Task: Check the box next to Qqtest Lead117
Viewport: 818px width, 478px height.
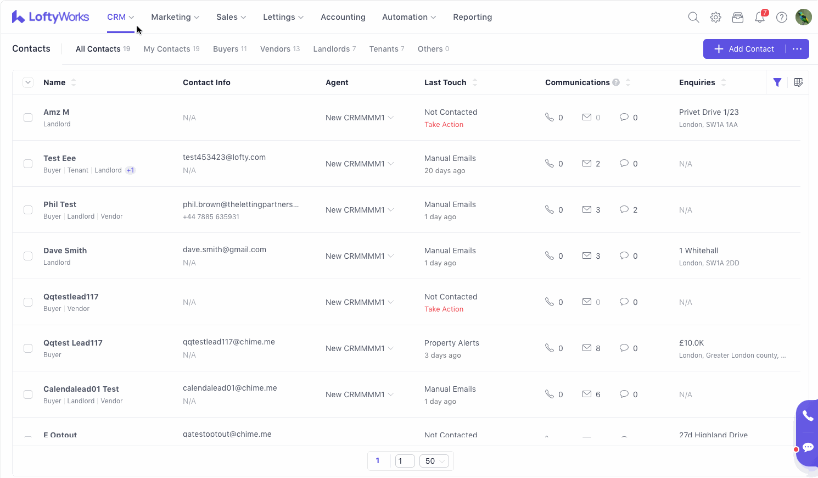Action: tap(28, 348)
